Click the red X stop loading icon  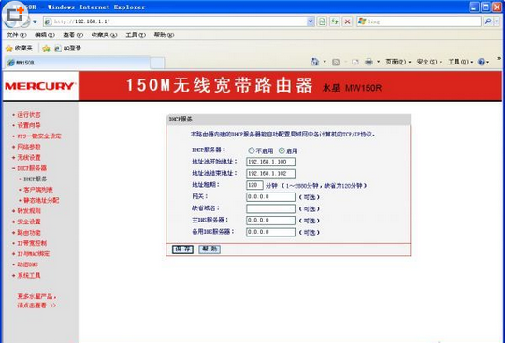coord(347,21)
